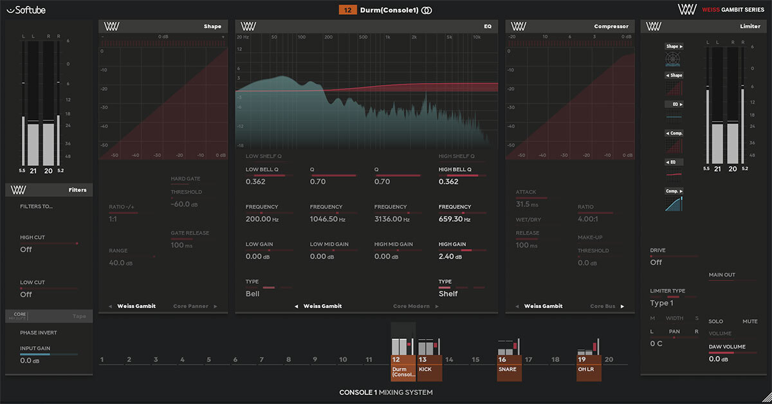Click Weiss Gambit label under EQ

(x=322, y=306)
